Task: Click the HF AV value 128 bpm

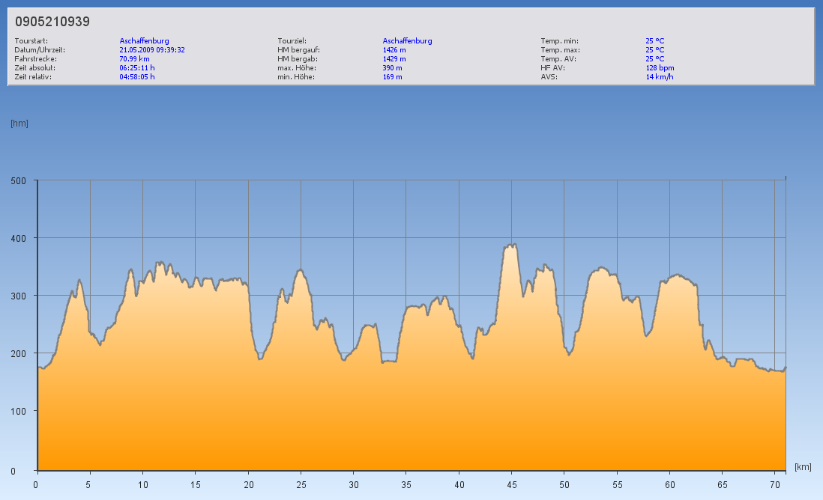Action: click(660, 67)
